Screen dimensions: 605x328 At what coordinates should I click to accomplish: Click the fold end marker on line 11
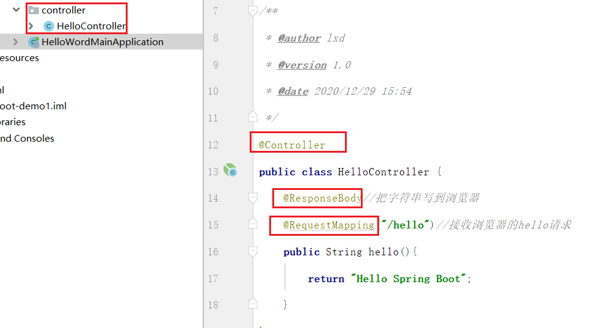[x=253, y=117]
